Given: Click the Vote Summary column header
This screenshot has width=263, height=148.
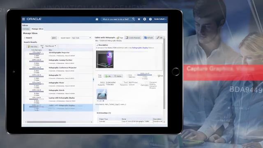Looking at the screenshot, I should pyautogui.click(x=37, y=50).
